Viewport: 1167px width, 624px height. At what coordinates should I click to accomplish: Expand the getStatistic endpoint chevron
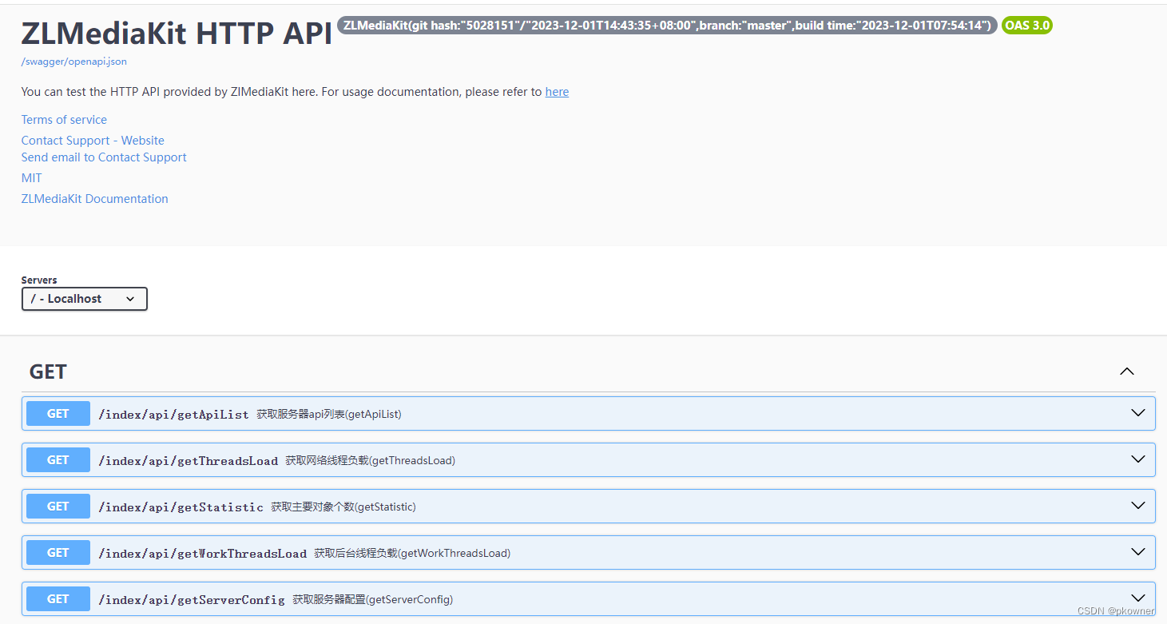(1138, 506)
